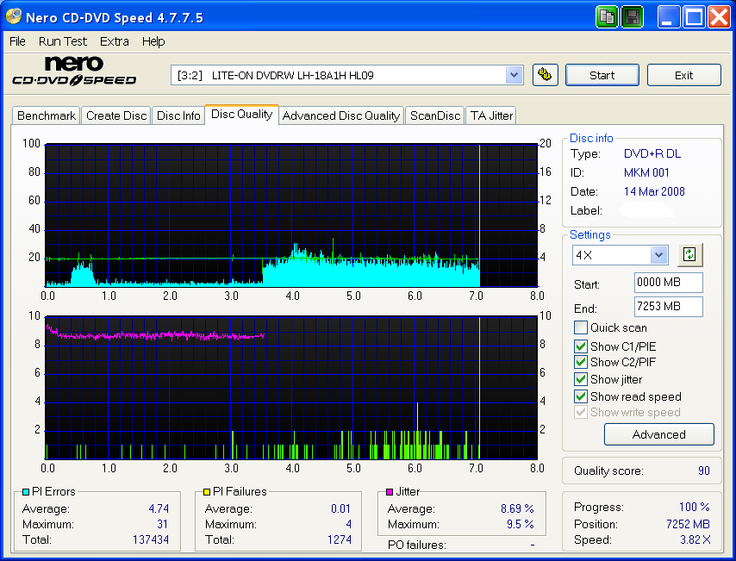Click the cyan PI Errors color swatch
736x561 pixels.
(26, 491)
